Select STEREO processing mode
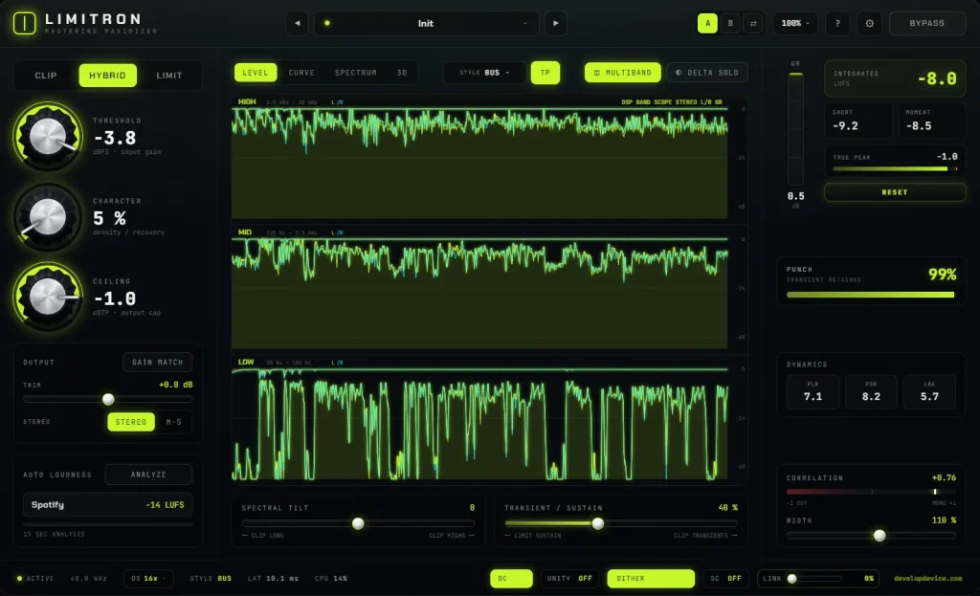Image resolution: width=980 pixels, height=596 pixels. [130, 422]
